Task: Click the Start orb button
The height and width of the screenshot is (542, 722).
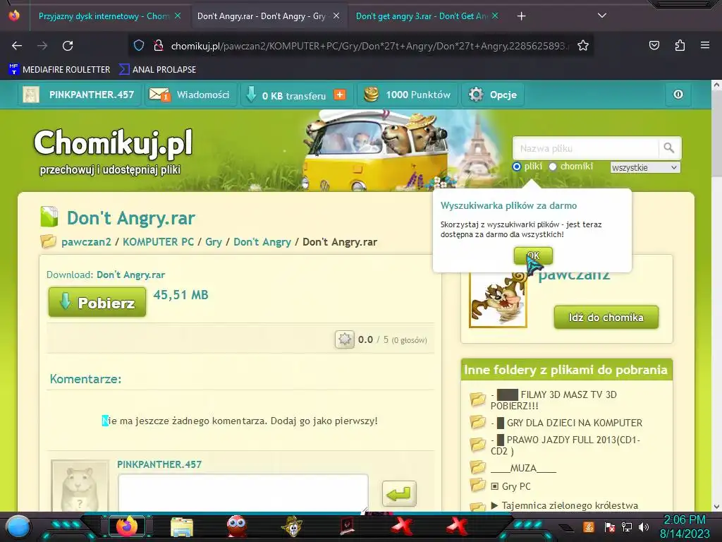Action: tap(18, 526)
